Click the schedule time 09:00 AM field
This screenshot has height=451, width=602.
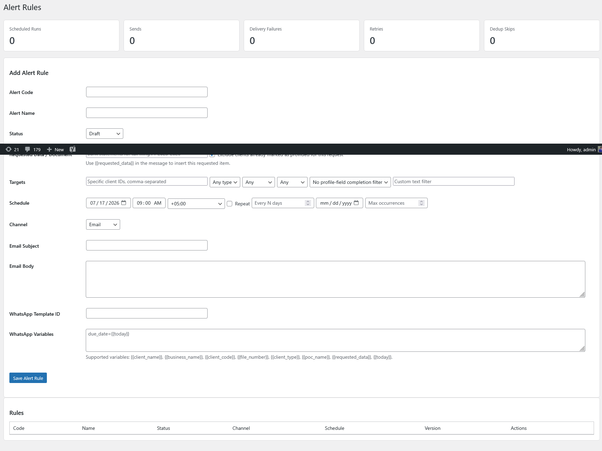149,203
